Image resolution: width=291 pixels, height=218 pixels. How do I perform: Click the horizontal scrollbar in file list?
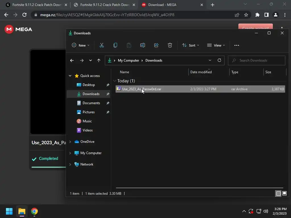(199, 188)
